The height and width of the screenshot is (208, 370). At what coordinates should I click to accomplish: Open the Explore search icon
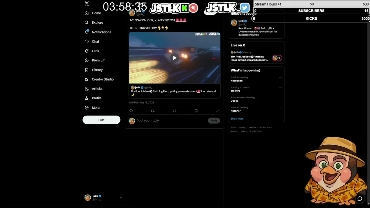tap(86, 23)
